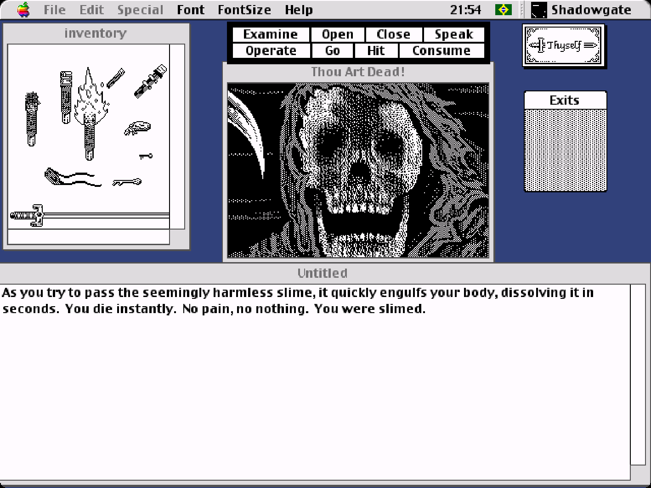Screen dimensions: 651x488
Task: Select the leftmost unlit torch in inventory
Action: point(32,119)
